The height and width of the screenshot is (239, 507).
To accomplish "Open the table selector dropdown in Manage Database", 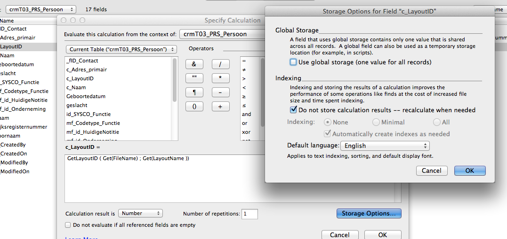I will (41, 9).
